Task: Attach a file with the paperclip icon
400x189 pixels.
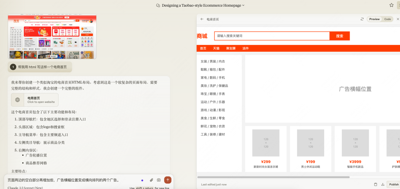Action: point(151,180)
